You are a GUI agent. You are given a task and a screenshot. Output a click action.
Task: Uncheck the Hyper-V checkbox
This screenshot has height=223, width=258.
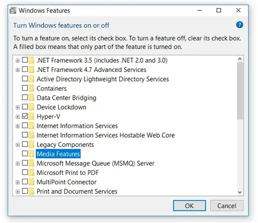coord(25,116)
